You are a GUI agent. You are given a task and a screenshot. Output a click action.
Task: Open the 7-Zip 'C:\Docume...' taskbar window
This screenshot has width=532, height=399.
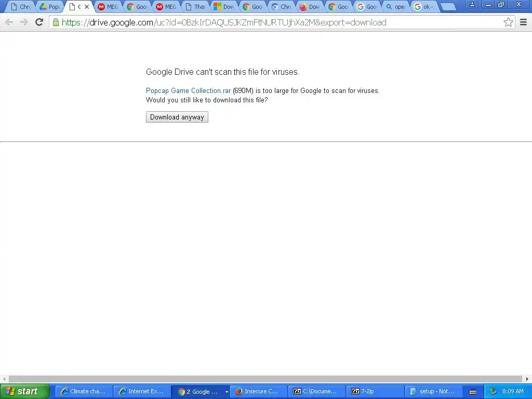pos(317,392)
